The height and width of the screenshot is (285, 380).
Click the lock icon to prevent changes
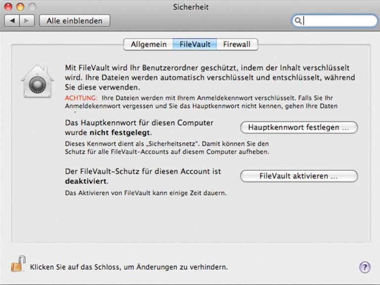(x=18, y=264)
